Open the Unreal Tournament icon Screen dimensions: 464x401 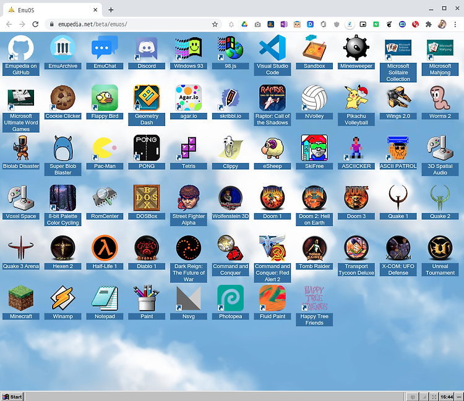[440, 248]
